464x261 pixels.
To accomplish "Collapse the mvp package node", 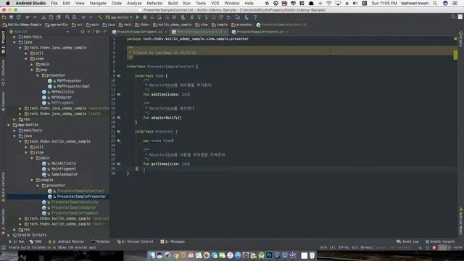I will coord(32,70).
